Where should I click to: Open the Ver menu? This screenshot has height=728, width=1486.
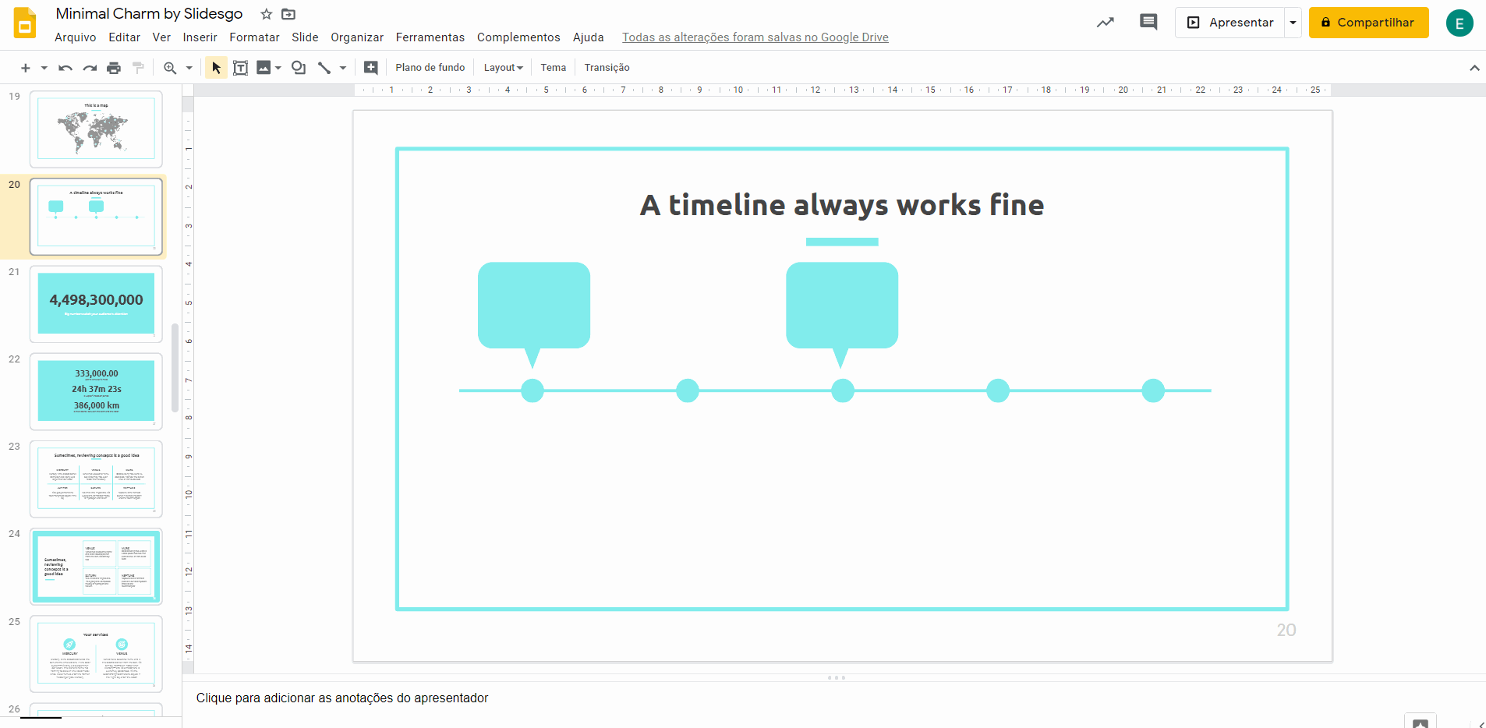point(161,37)
